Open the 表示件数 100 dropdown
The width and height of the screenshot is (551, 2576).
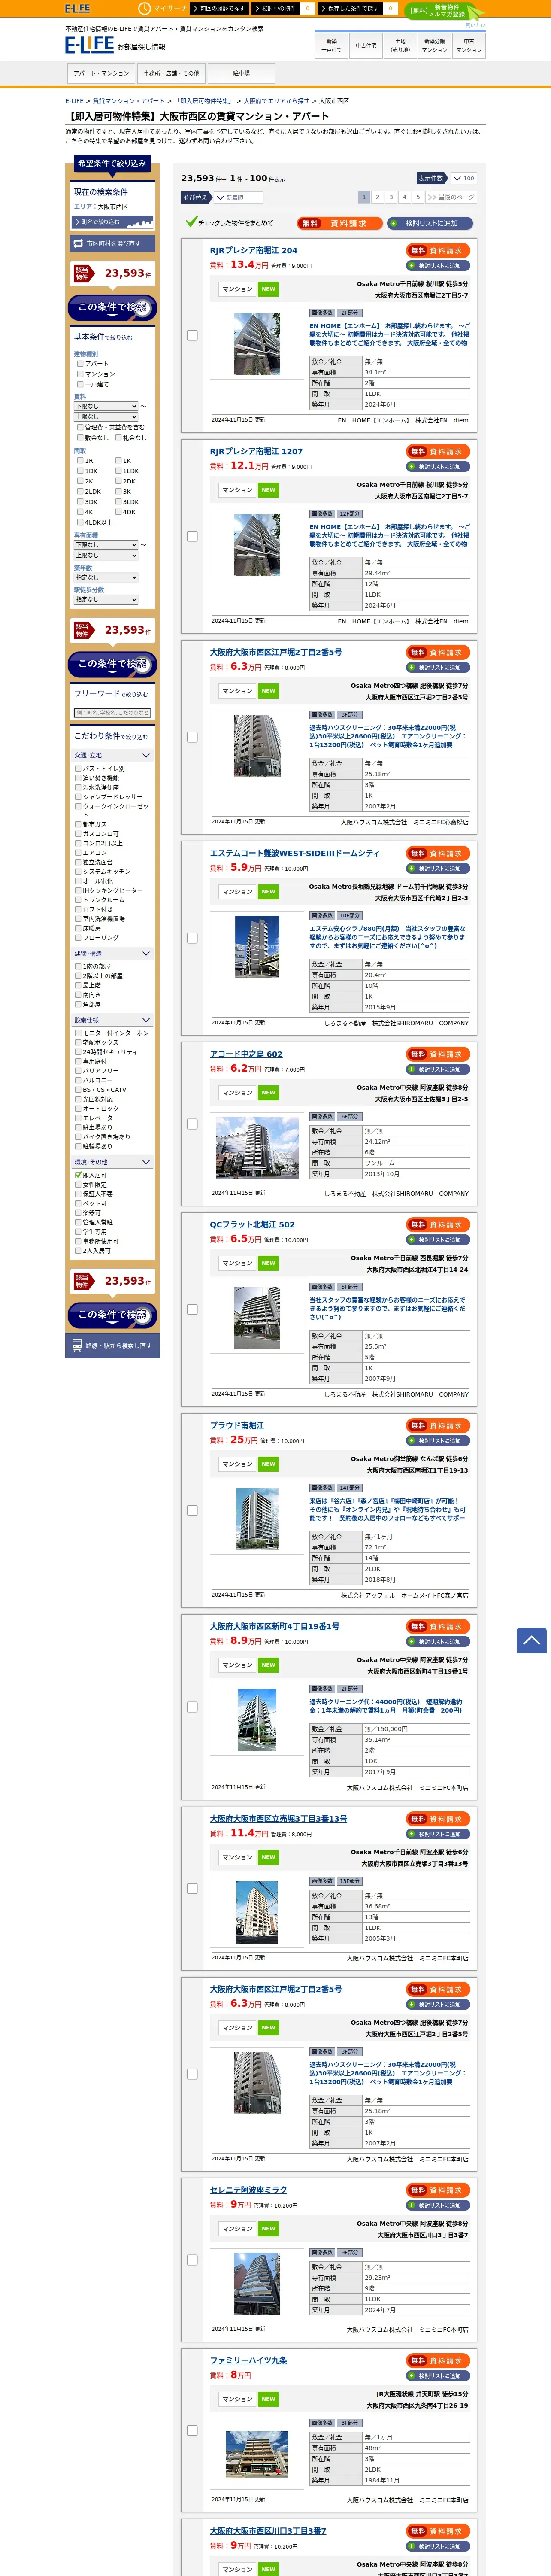[463, 178]
